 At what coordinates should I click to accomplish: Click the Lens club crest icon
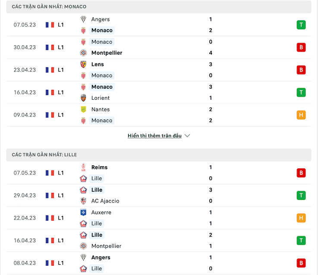(x=83, y=64)
